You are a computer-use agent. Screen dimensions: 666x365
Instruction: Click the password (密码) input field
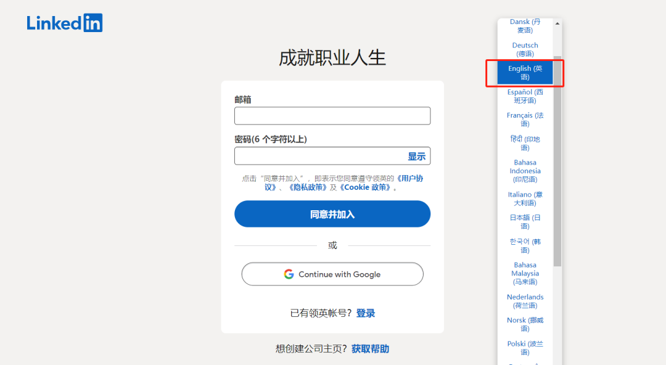(x=332, y=156)
